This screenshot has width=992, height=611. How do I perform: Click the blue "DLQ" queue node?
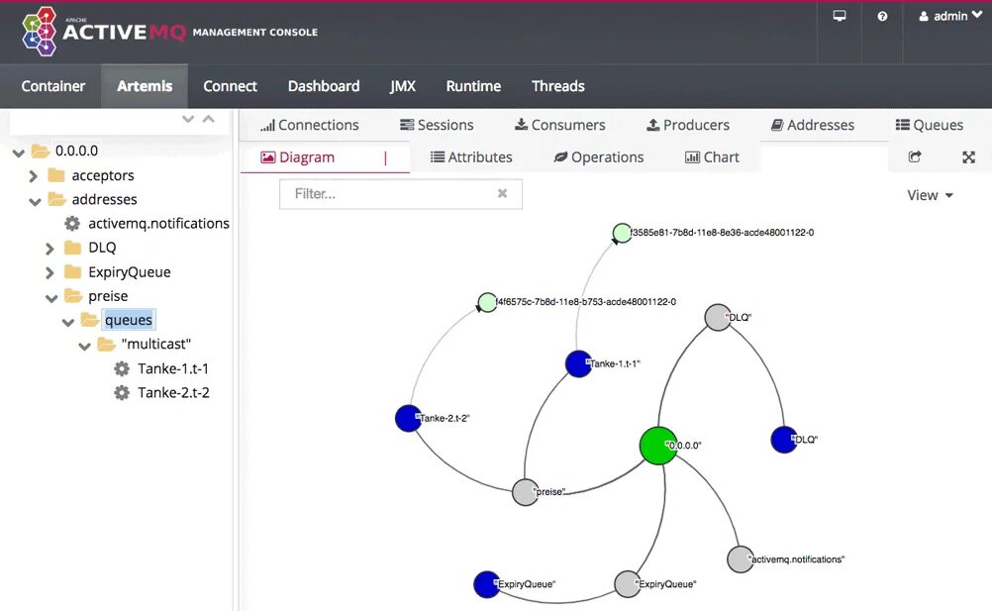pos(784,440)
